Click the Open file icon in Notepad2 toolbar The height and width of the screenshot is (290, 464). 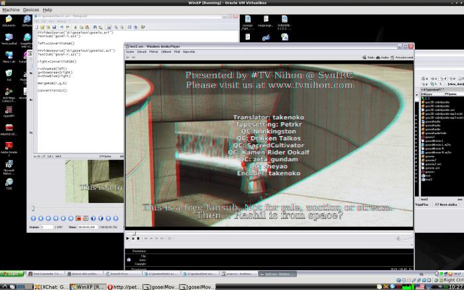coord(42,27)
